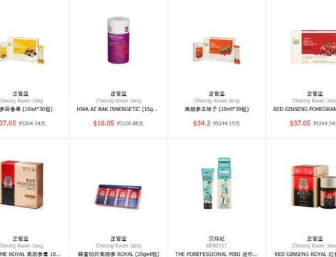Click 正官庄 brand above honey sliced ginseng

coord(118,238)
